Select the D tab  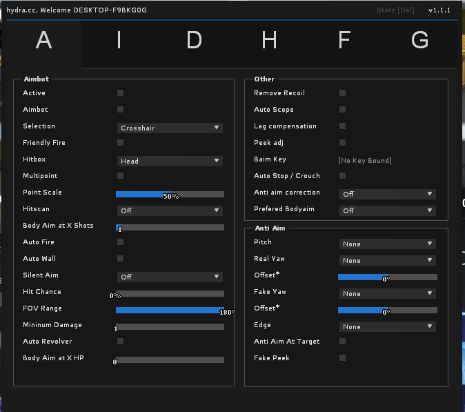194,41
